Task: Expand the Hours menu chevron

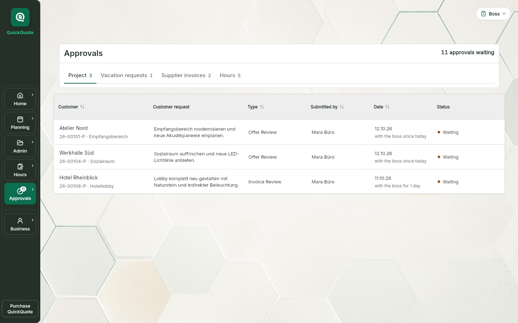Action: pos(33,166)
